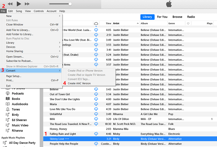
Task: Select the Convert menu item
Action: pos(31,70)
